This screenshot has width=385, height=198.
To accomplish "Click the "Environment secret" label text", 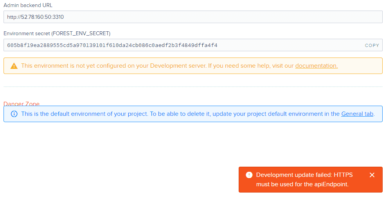I will click(x=27, y=33).
